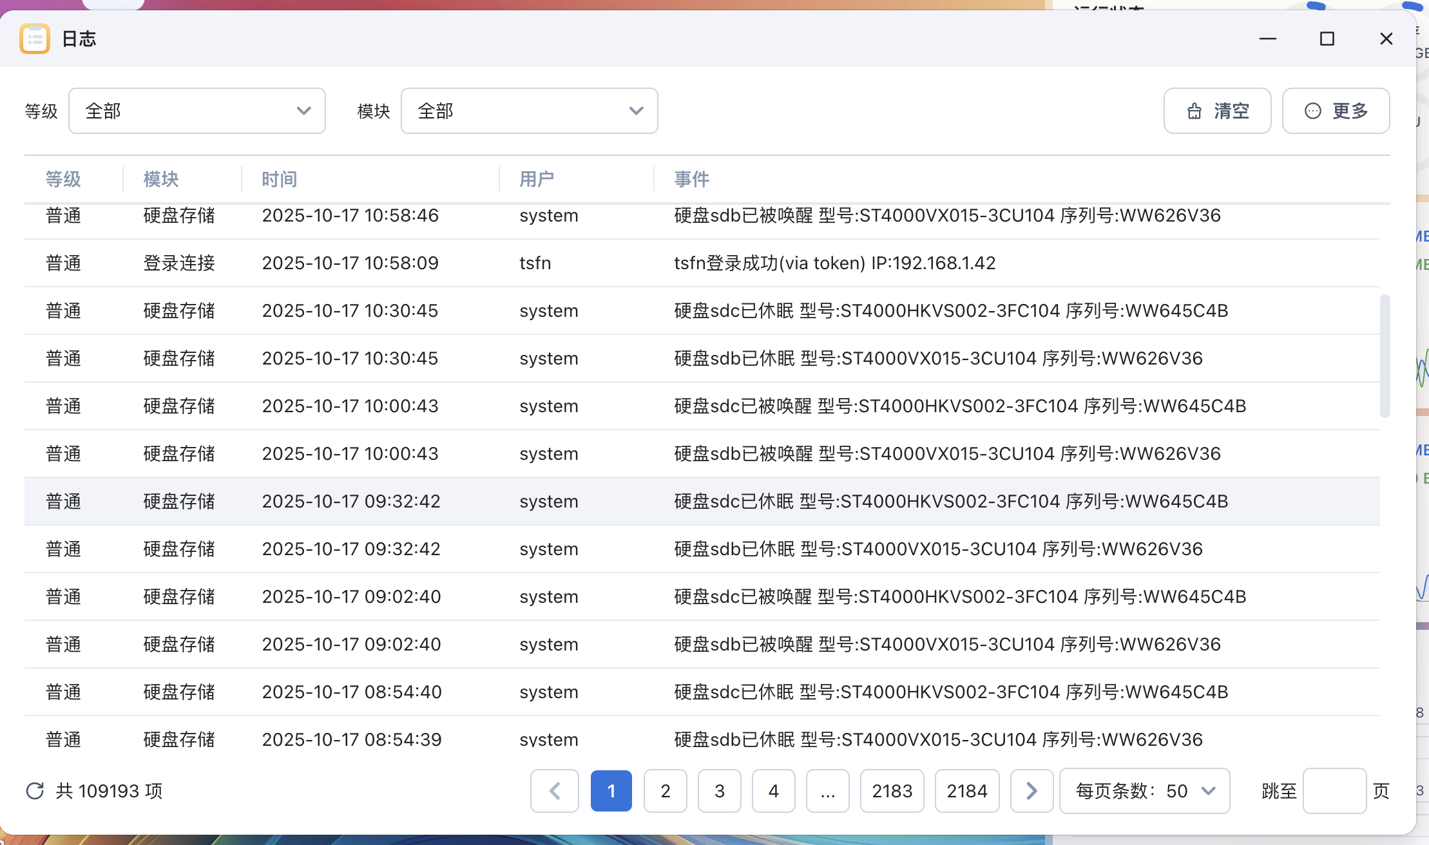Maximize the log window
The width and height of the screenshot is (1429, 845).
1327,39
